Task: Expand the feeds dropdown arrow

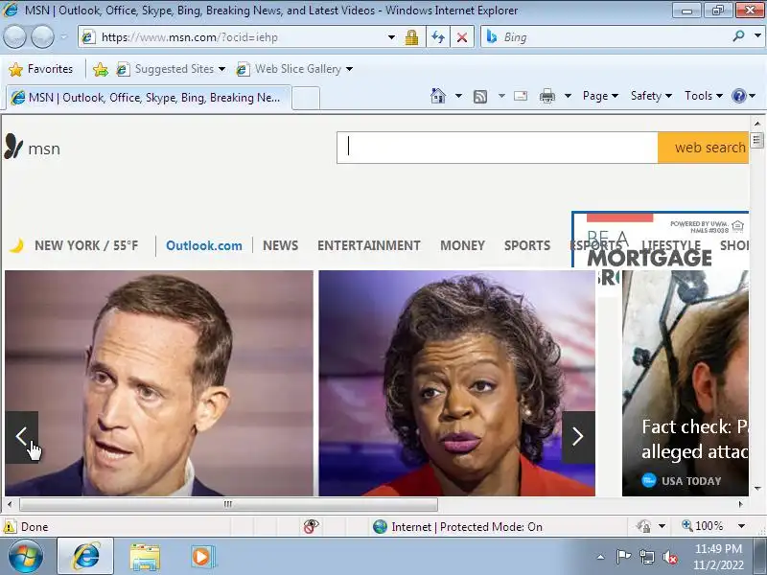Action: click(x=501, y=96)
